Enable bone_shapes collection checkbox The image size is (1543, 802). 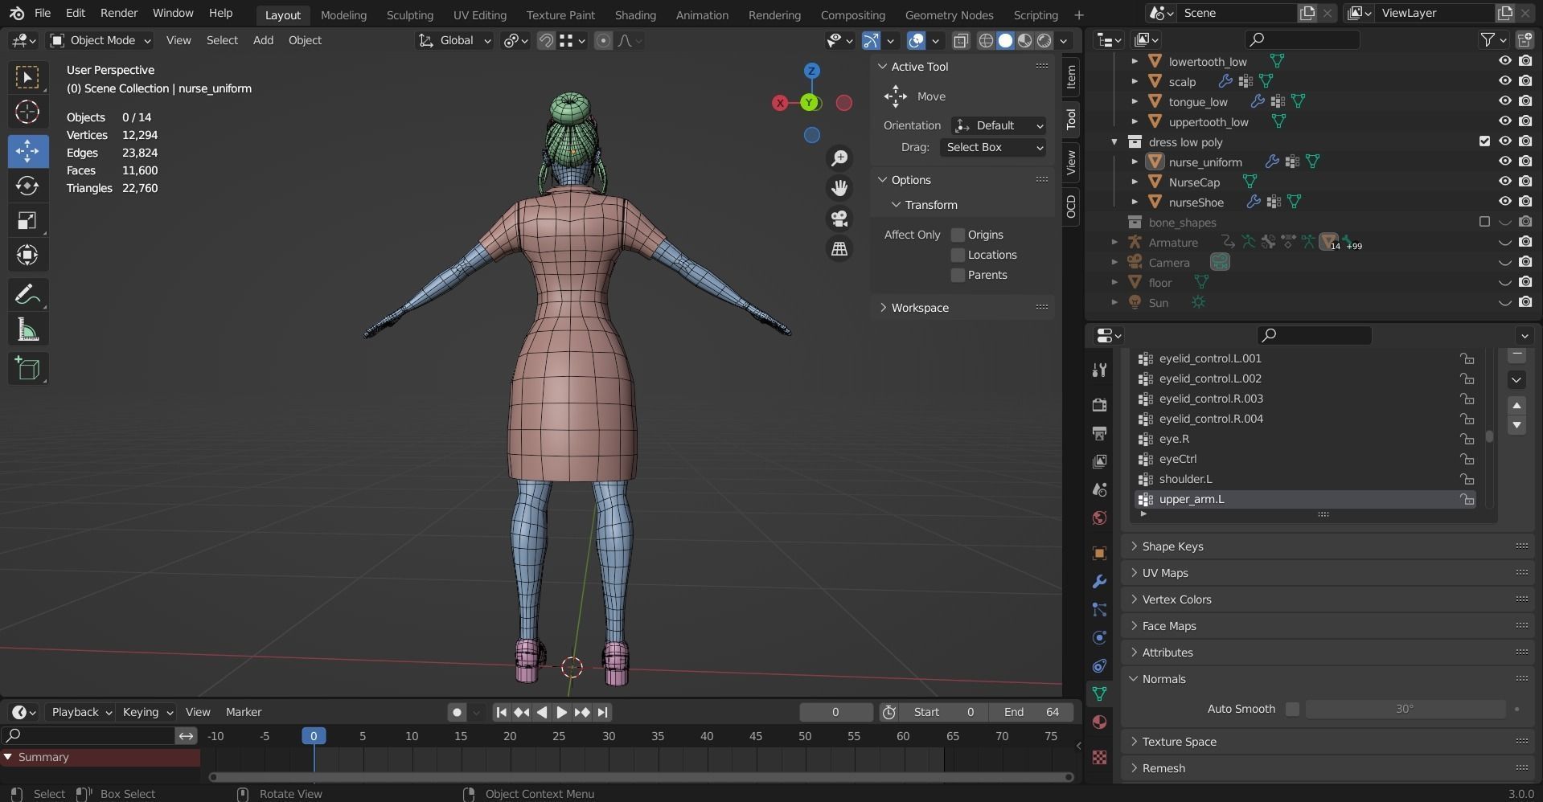[x=1484, y=222]
